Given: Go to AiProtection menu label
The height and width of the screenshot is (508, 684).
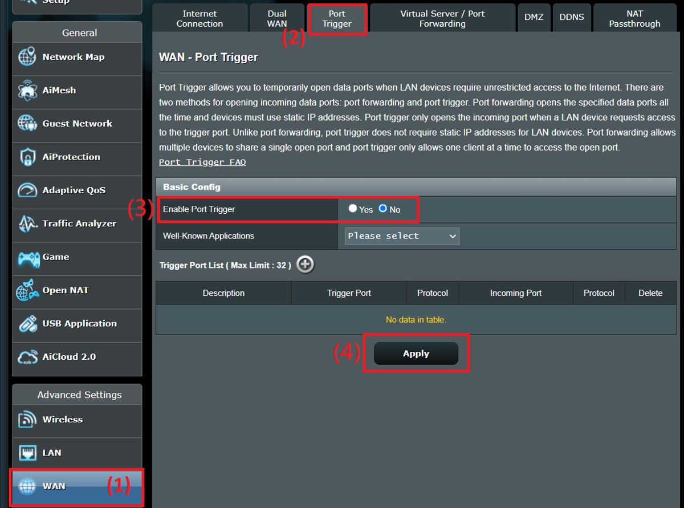Looking at the screenshot, I should pos(71,157).
